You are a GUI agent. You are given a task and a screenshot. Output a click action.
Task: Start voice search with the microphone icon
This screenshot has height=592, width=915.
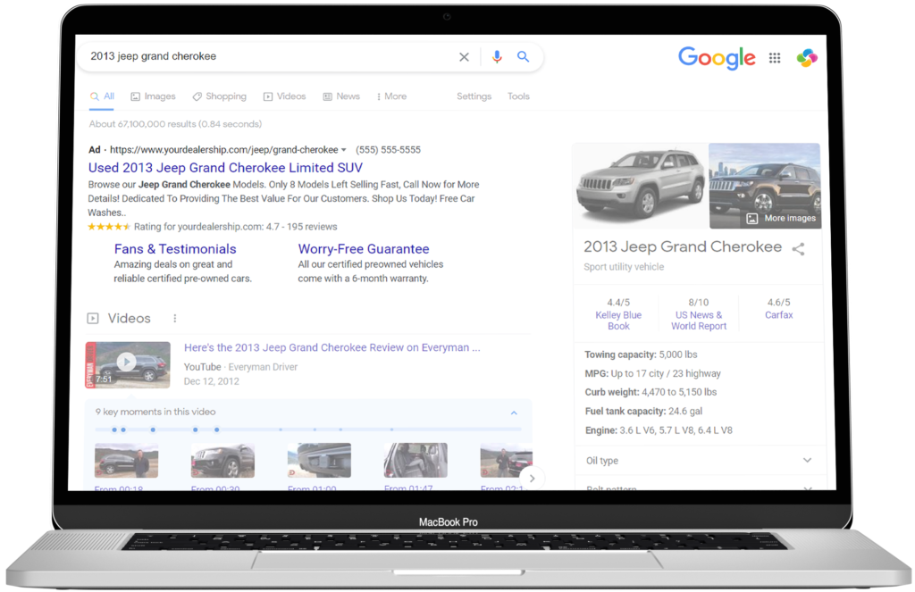497,56
